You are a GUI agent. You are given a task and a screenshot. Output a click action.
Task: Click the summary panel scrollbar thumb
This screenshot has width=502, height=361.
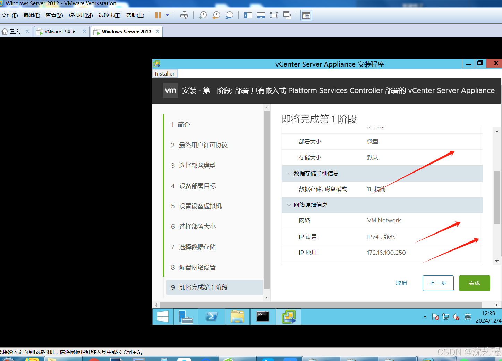pos(497,197)
